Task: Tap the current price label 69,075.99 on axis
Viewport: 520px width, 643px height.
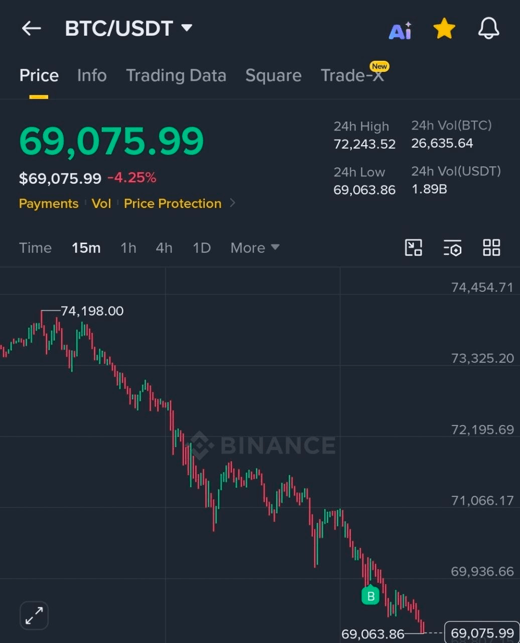Action: pos(482,633)
